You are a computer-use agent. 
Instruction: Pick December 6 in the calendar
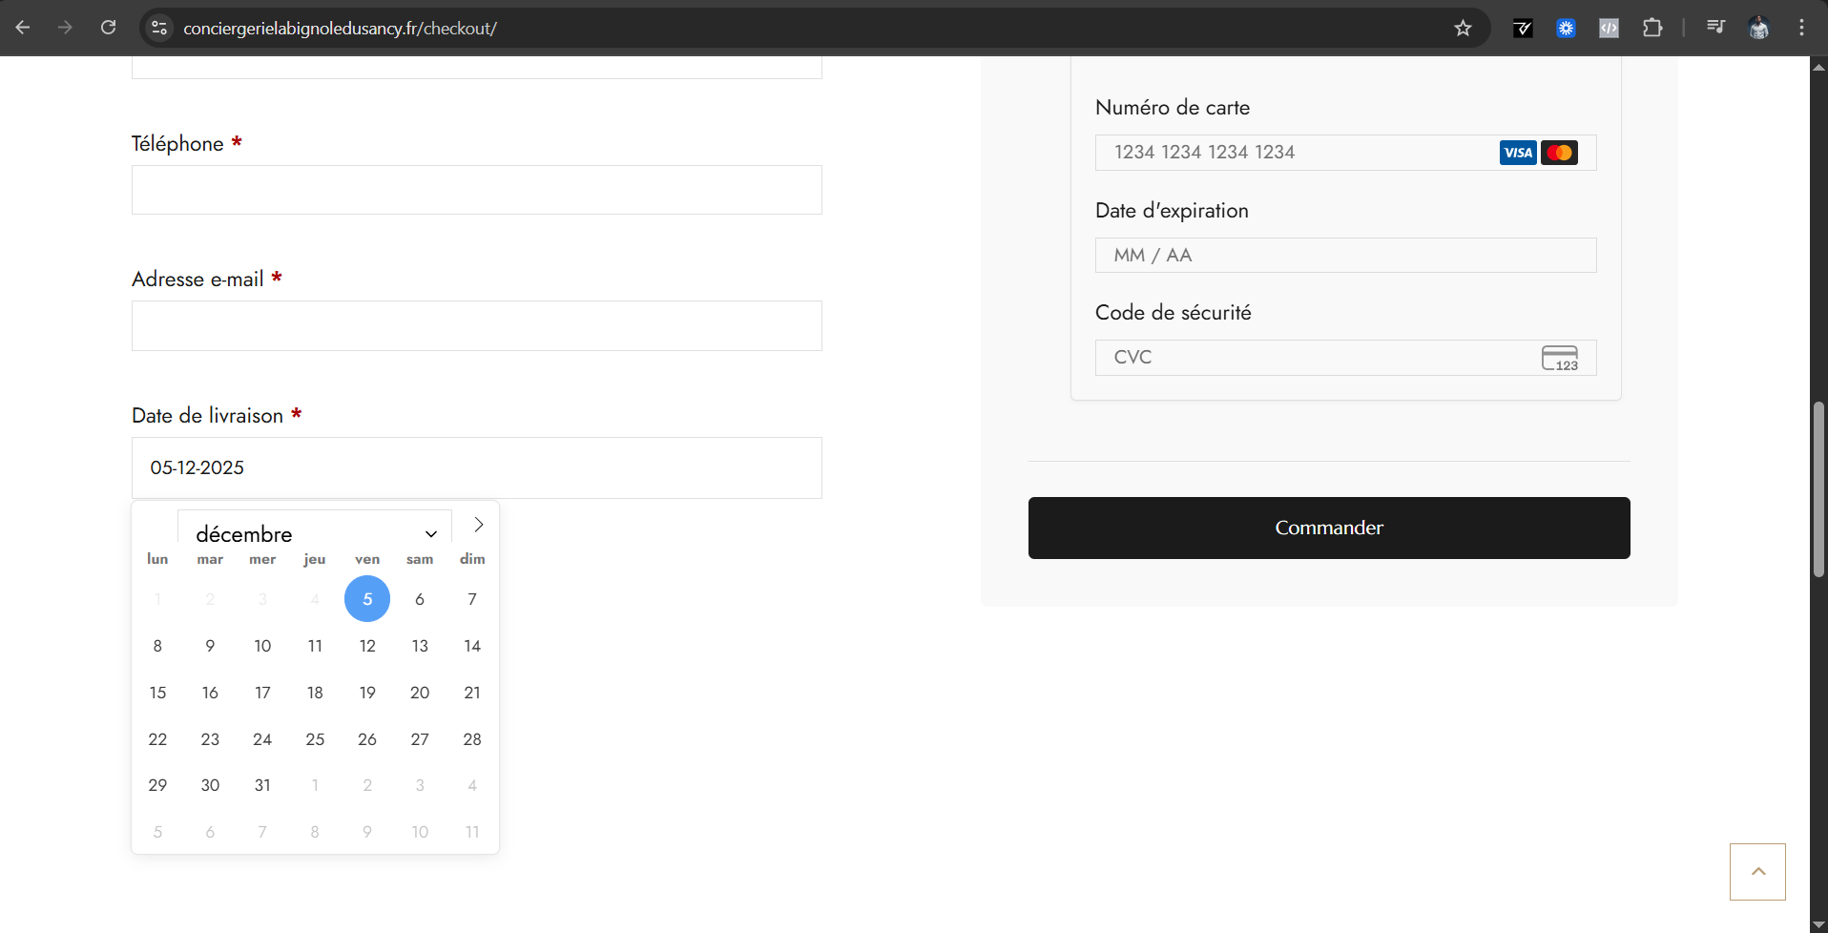(420, 599)
